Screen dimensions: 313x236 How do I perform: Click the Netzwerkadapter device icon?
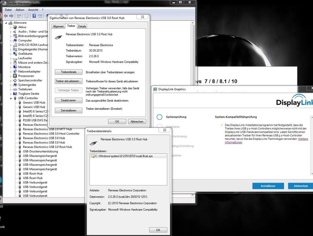pos(15,71)
